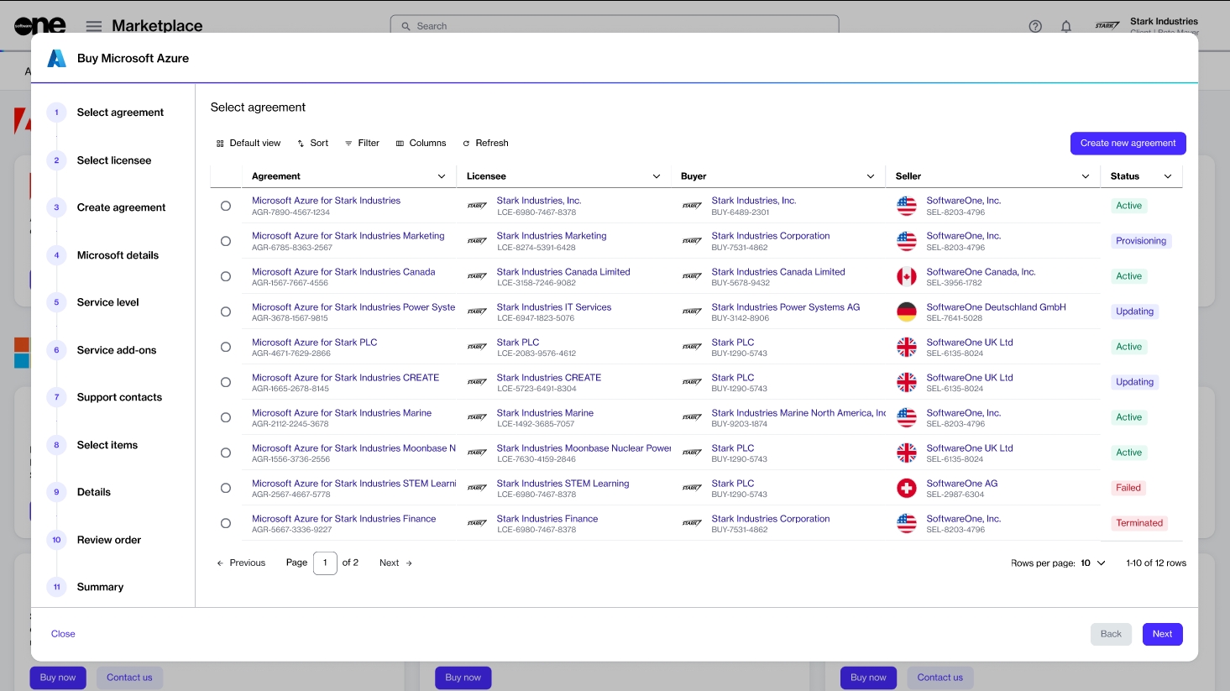
Task: Expand the Agreement column dropdown
Action: 442,176
